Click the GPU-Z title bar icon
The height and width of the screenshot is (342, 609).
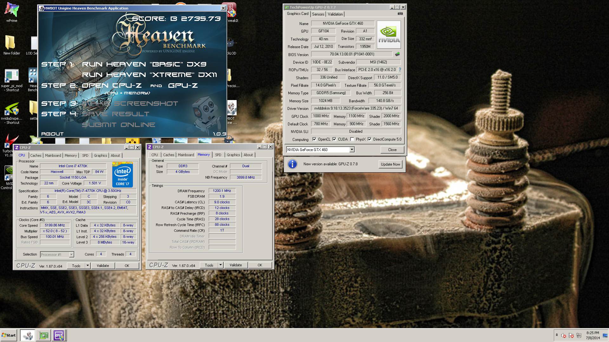click(287, 7)
